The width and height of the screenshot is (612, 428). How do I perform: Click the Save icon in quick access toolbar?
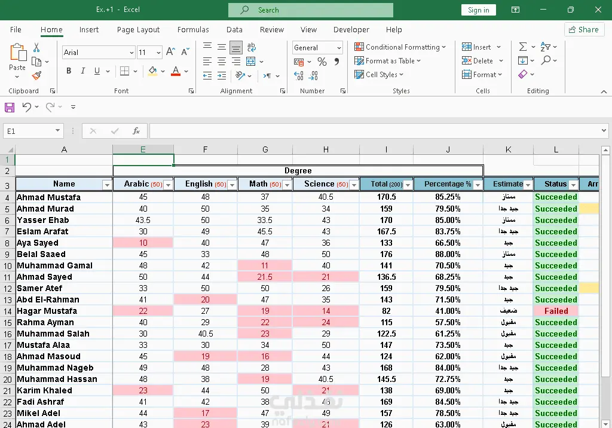click(x=10, y=107)
